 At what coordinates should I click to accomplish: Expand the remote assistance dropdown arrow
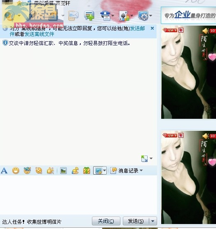pos(113,16)
